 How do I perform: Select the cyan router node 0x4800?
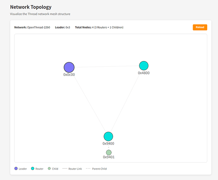[144, 66]
